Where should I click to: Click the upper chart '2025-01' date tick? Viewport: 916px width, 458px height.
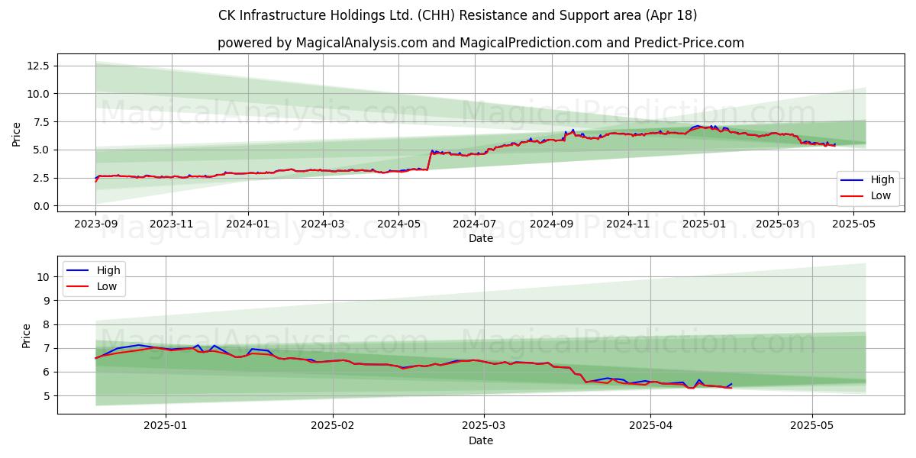click(704, 224)
